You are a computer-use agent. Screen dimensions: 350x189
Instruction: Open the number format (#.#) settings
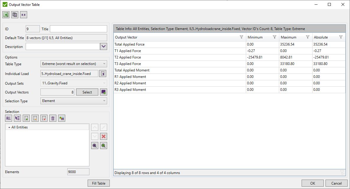pos(23,14)
